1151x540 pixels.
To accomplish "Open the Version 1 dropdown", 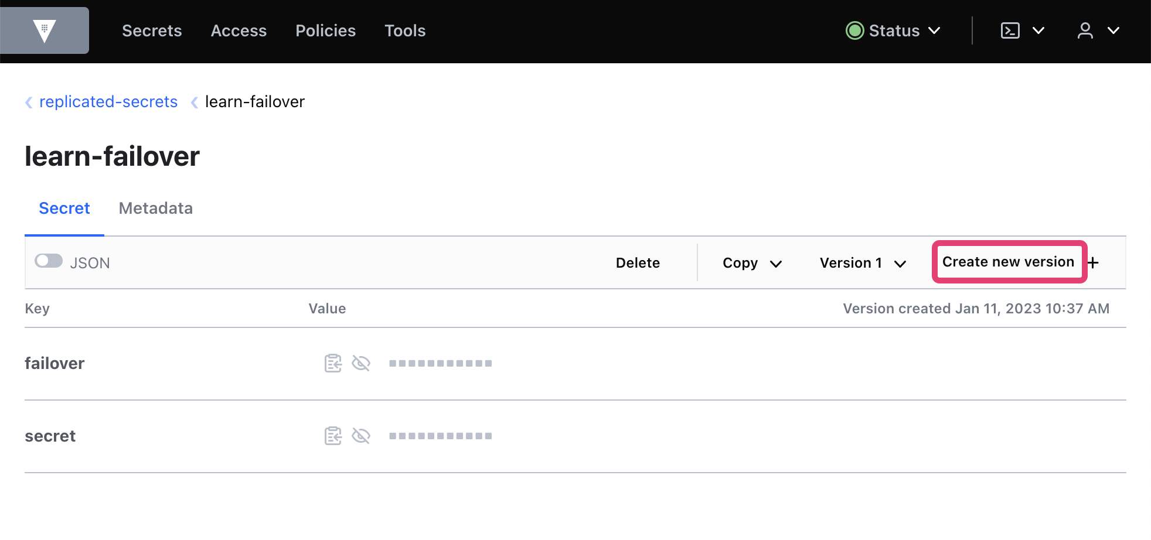I will point(861,262).
